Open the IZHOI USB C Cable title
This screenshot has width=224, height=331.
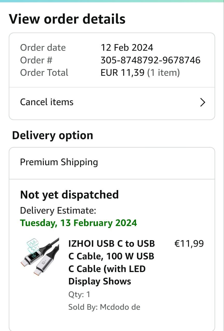tap(111, 262)
